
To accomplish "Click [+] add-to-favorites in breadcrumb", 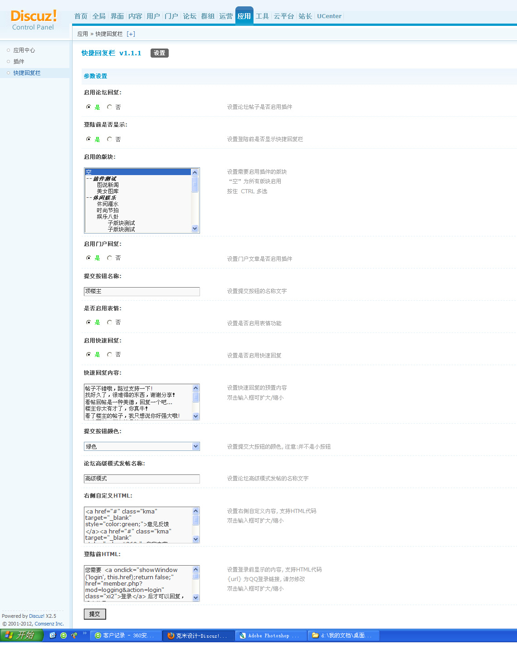I will click(x=131, y=34).
